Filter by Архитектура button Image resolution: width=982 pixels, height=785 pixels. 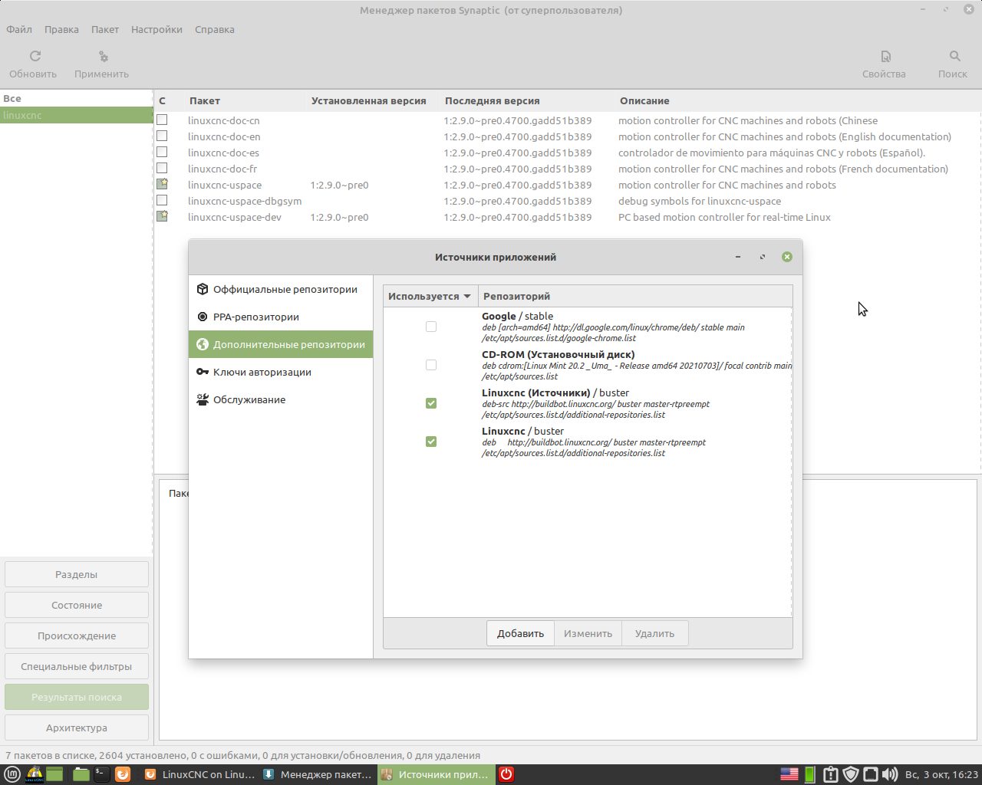(x=77, y=728)
